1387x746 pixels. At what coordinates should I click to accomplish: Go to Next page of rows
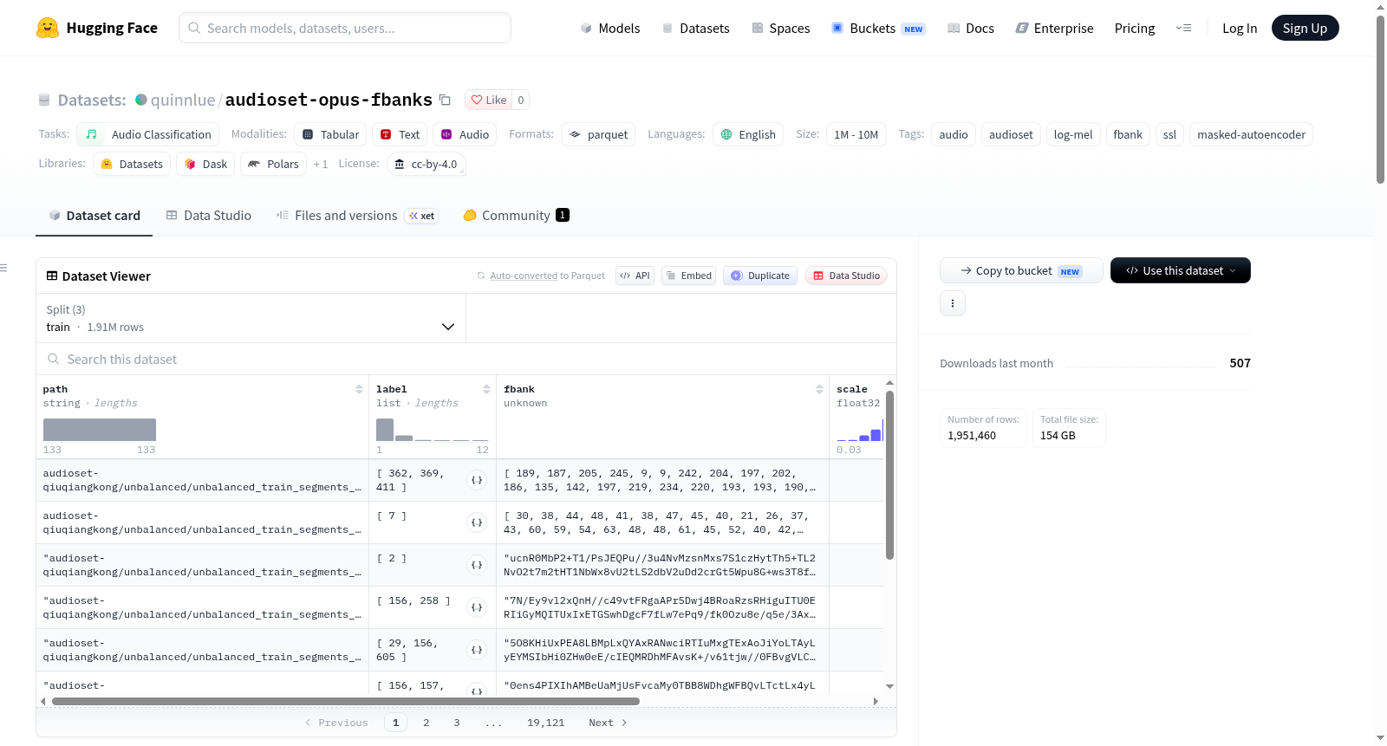(x=608, y=723)
